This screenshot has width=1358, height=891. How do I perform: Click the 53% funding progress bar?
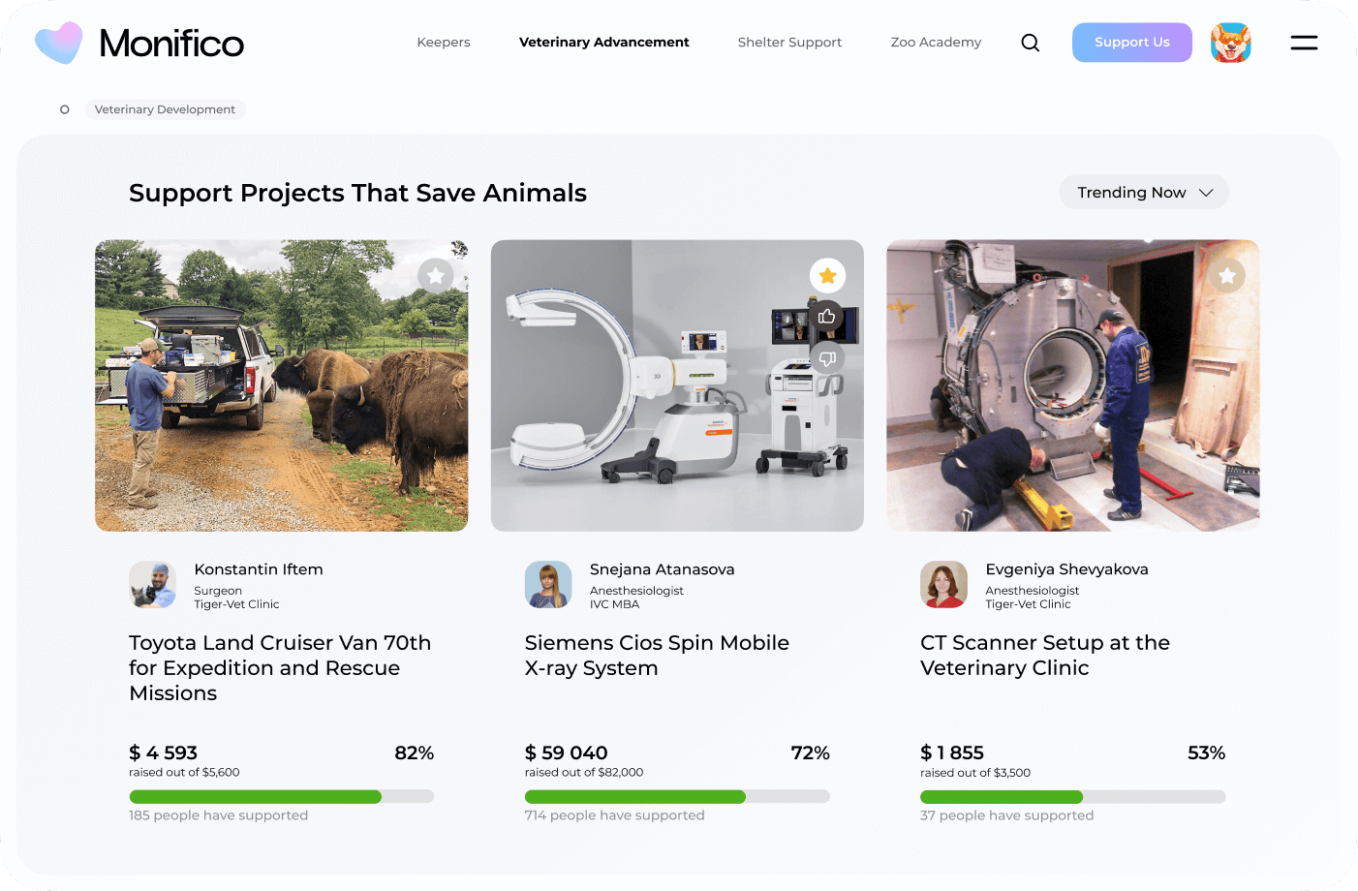[1073, 796]
